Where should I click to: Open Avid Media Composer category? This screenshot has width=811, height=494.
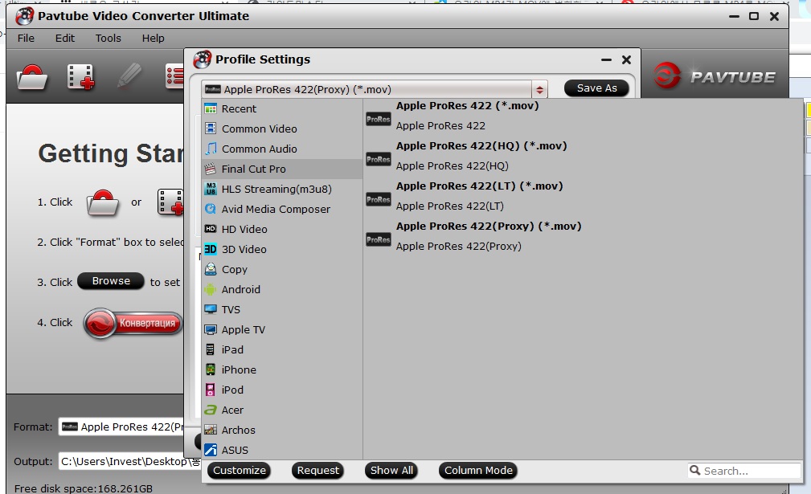(282, 210)
